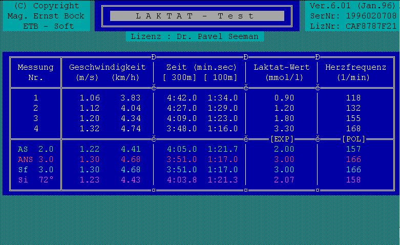Screen dimensions: 400x245
Task: Select the [EXP] marker on the Laktat column
Action: [282, 139]
